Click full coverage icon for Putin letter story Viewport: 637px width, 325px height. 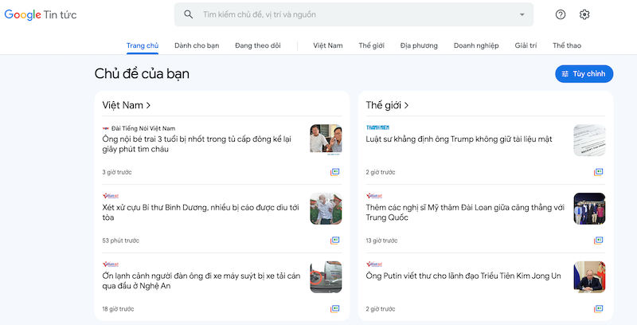[x=598, y=308]
